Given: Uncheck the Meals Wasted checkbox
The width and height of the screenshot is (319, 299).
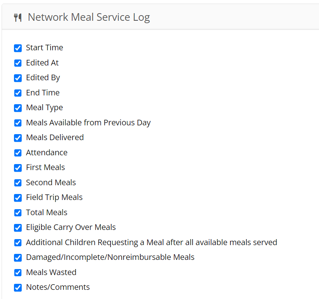Looking at the screenshot, I should click(18, 273).
